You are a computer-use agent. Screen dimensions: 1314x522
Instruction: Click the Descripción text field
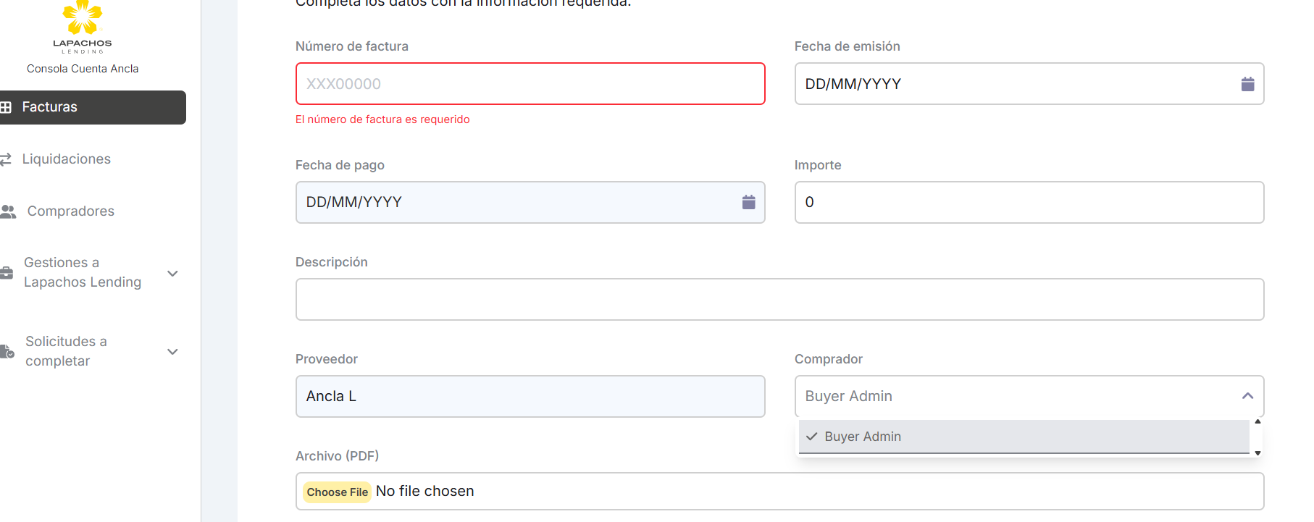(779, 300)
